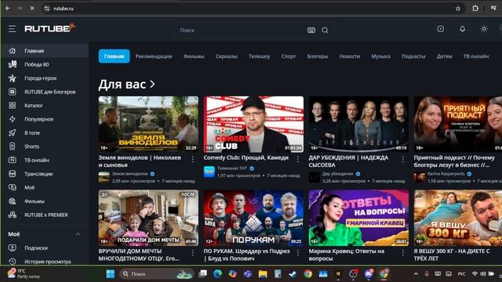
Task: Collapse the Моё section chevron
Action: (78, 234)
